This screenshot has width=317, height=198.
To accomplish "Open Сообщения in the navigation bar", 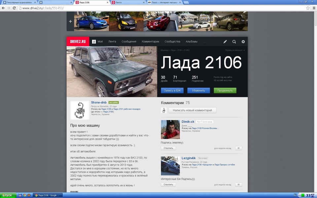I will click(x=129, y=42).
